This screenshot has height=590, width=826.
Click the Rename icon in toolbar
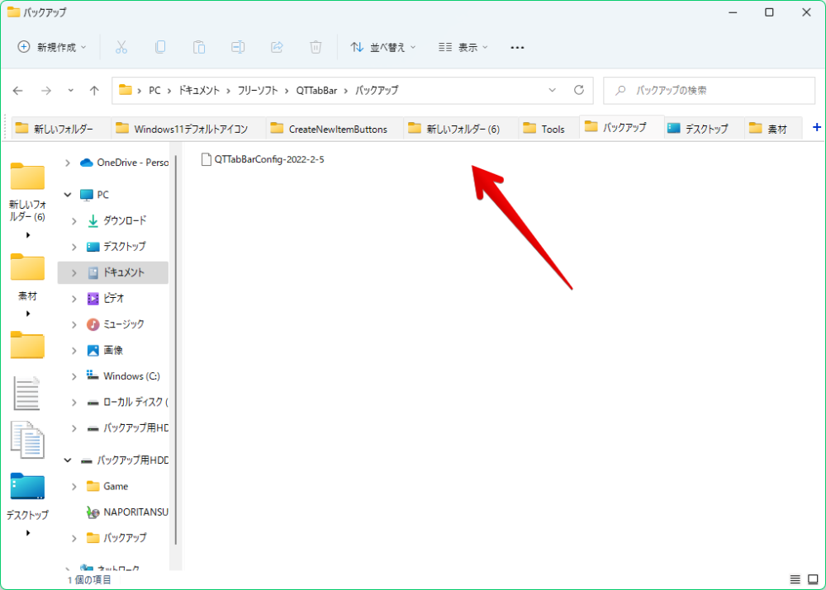[x=238, y=47]
